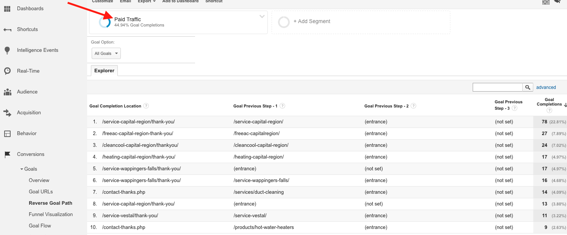This screenshot has width=567, height=235.
Task: Select the Explorer tab
Action: coord(104,71)
